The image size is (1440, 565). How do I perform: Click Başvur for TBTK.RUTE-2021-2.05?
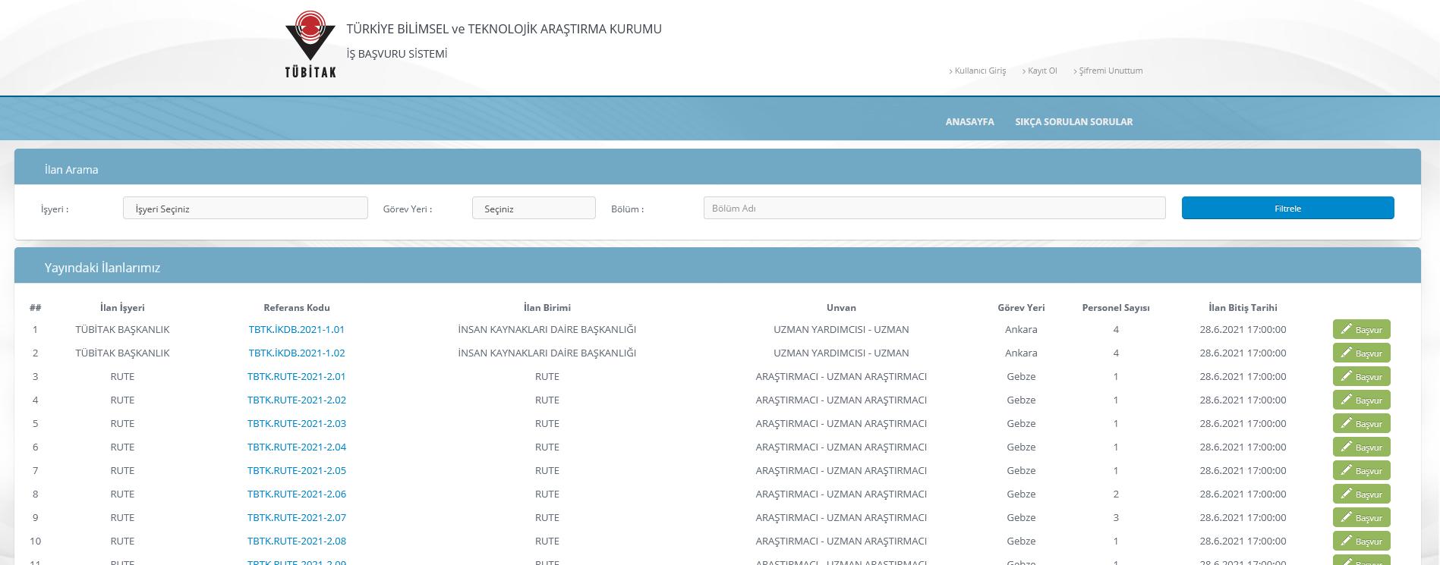[1361, 470]
